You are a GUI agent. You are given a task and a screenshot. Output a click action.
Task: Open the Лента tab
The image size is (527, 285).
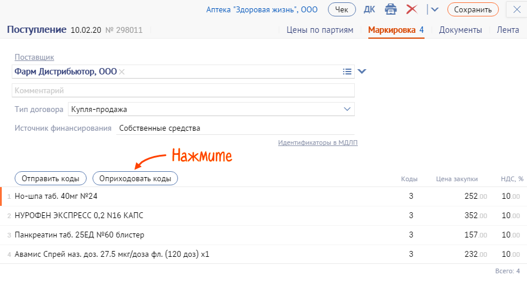click(507, 30)
